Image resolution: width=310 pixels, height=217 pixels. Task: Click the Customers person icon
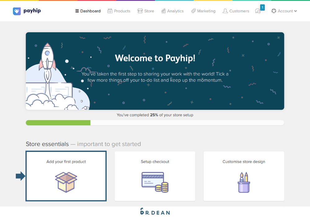tap(225, 11)
